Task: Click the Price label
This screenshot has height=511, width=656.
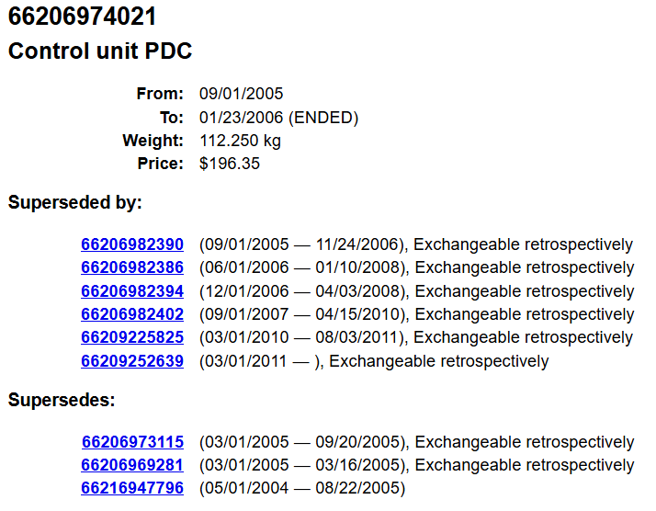Action: pyautogui.click(x=160, y=164)
